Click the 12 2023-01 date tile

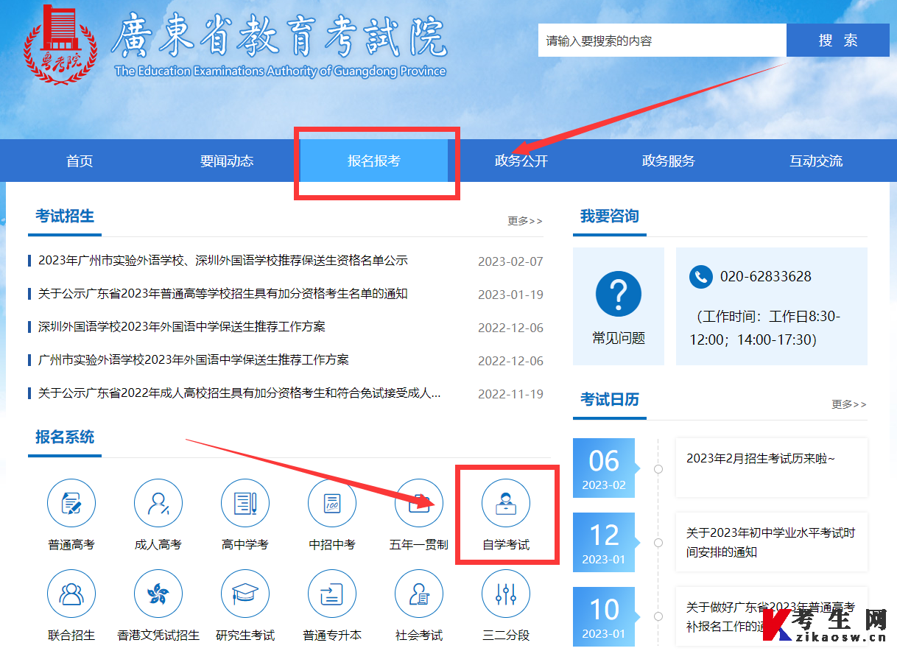(604, 543)
